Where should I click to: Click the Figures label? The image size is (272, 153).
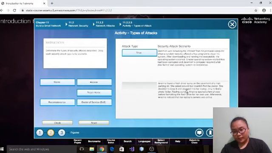(75, 133)
